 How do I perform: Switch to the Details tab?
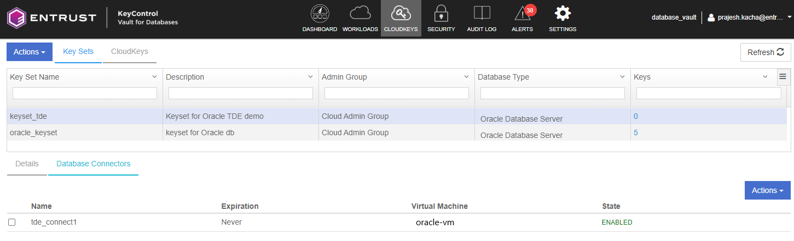[27, 164]
